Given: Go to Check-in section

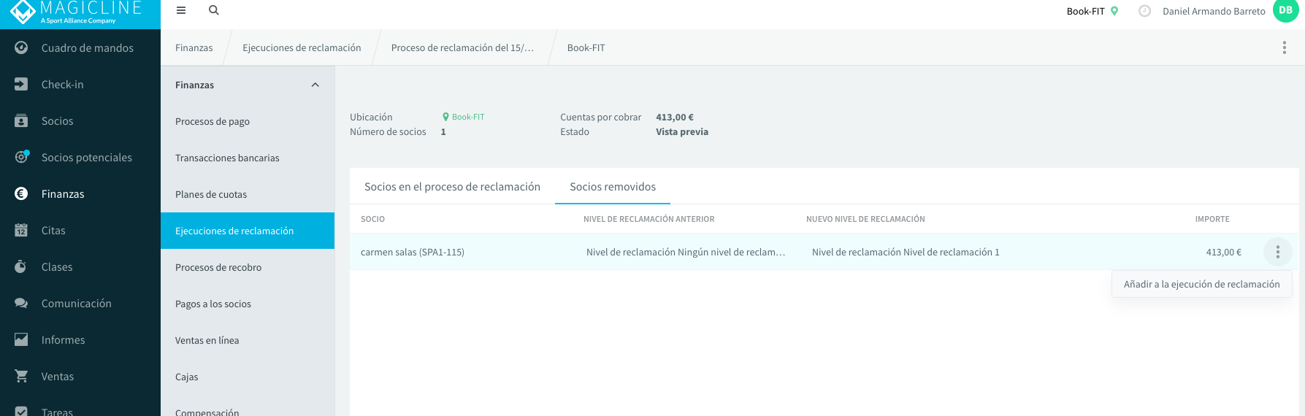Looking at the screenshot, I should (x=80, y=84).
